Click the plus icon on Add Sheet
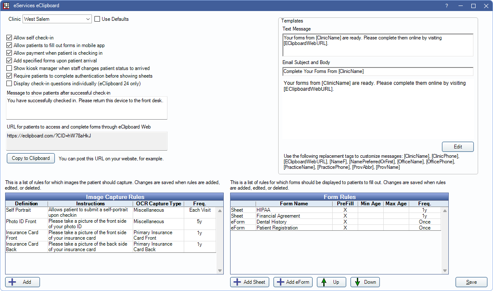 click(237, 282)
